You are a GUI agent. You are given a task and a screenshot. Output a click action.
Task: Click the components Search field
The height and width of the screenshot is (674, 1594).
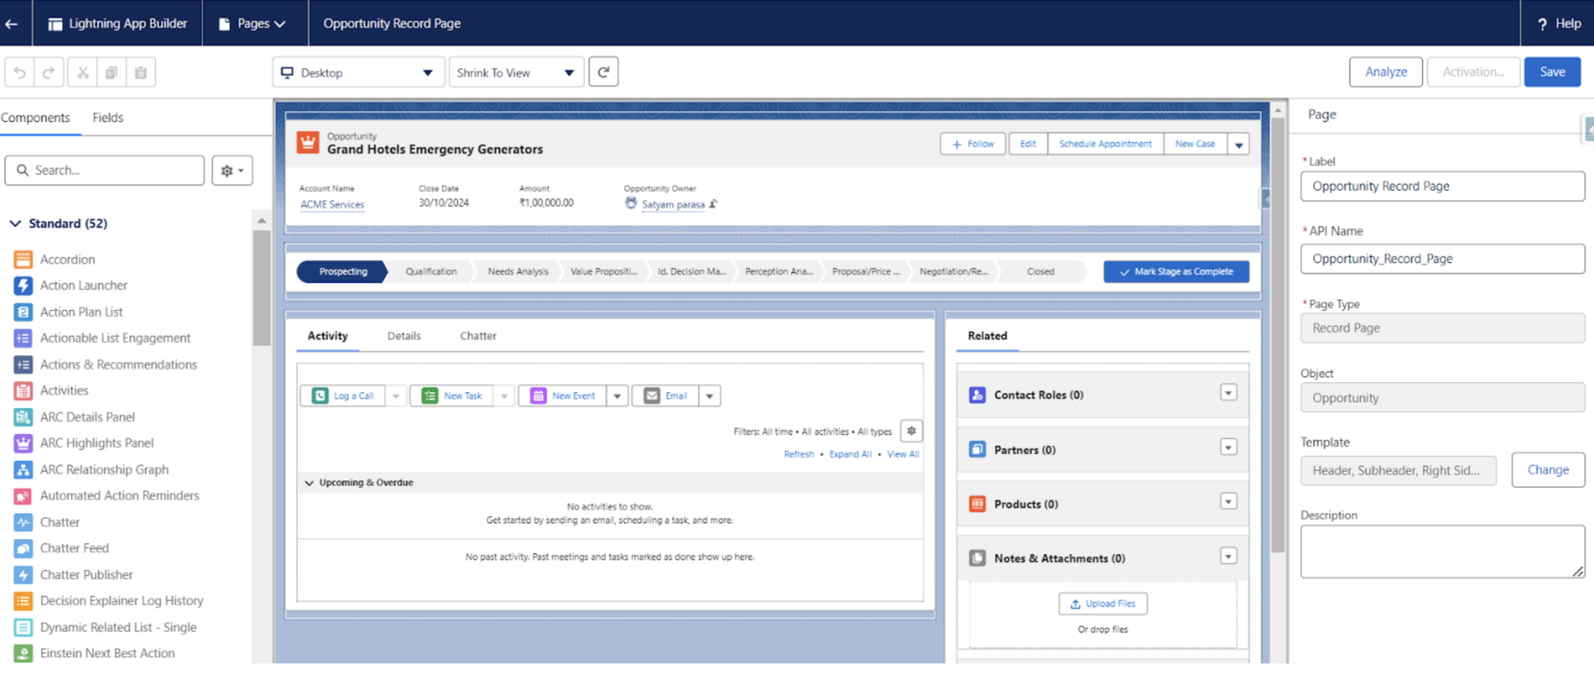click(x=105, y=170)
